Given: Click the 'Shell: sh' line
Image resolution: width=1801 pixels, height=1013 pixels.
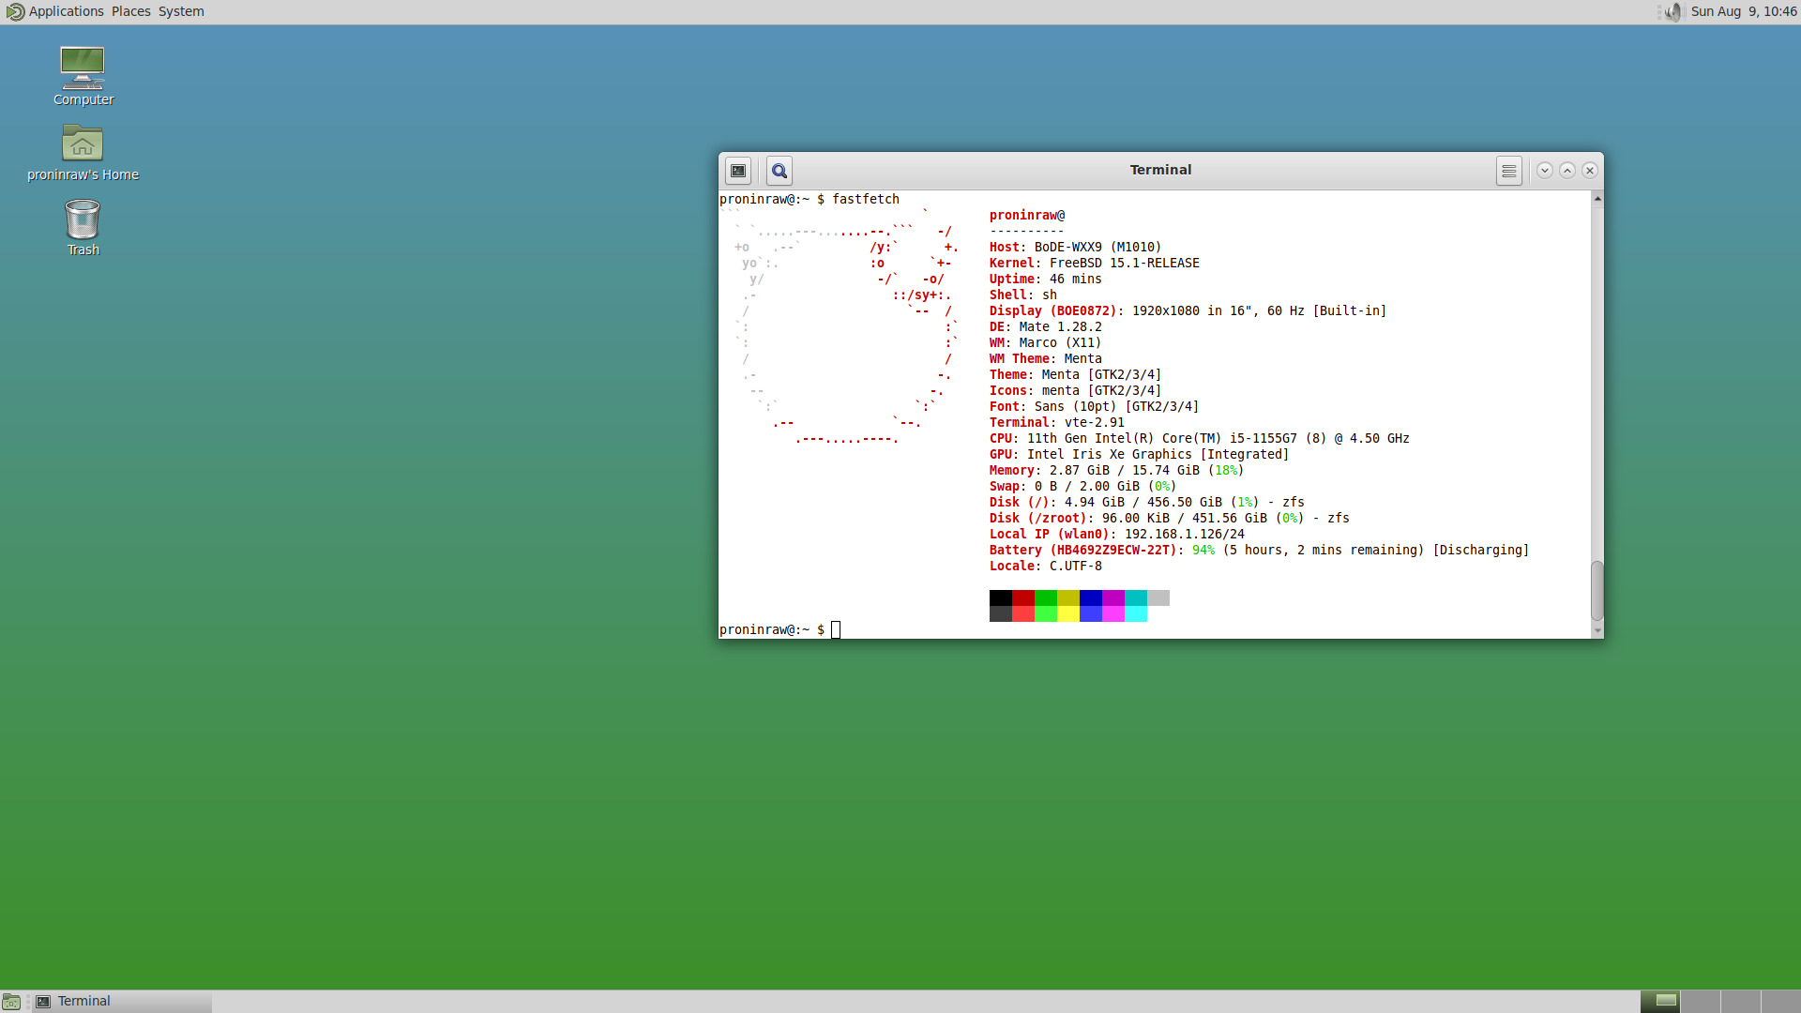Looking at the screenshot, I should [1023, 295].
